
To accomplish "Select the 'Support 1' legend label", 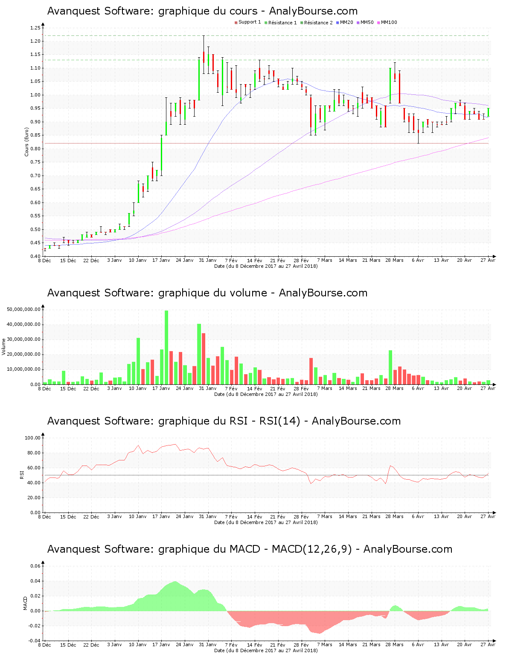I will tap(250, 22).
